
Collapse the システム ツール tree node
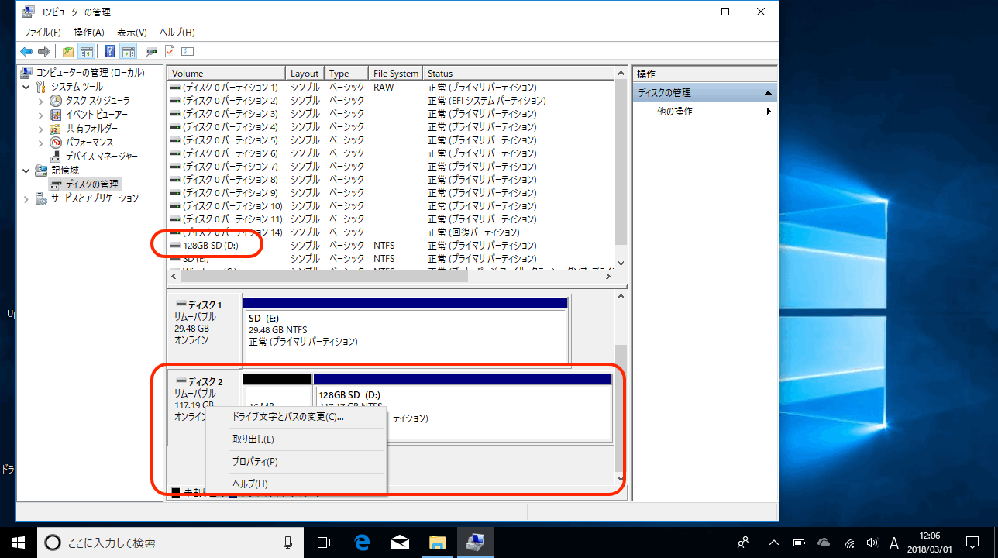click(28, 87)
